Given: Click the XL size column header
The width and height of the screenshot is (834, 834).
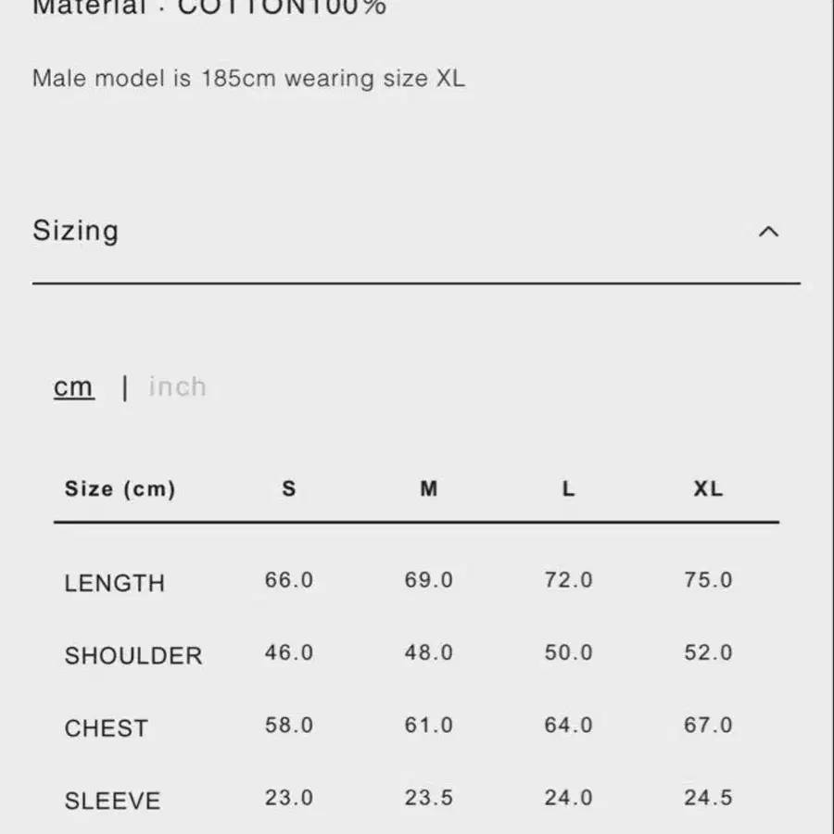Looking at the screenshot, I should pyautogui.click(x=709, y=488).
